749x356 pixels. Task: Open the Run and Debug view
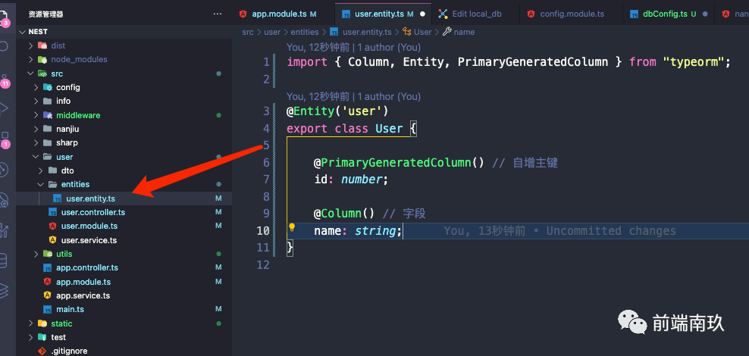[5, 108]
